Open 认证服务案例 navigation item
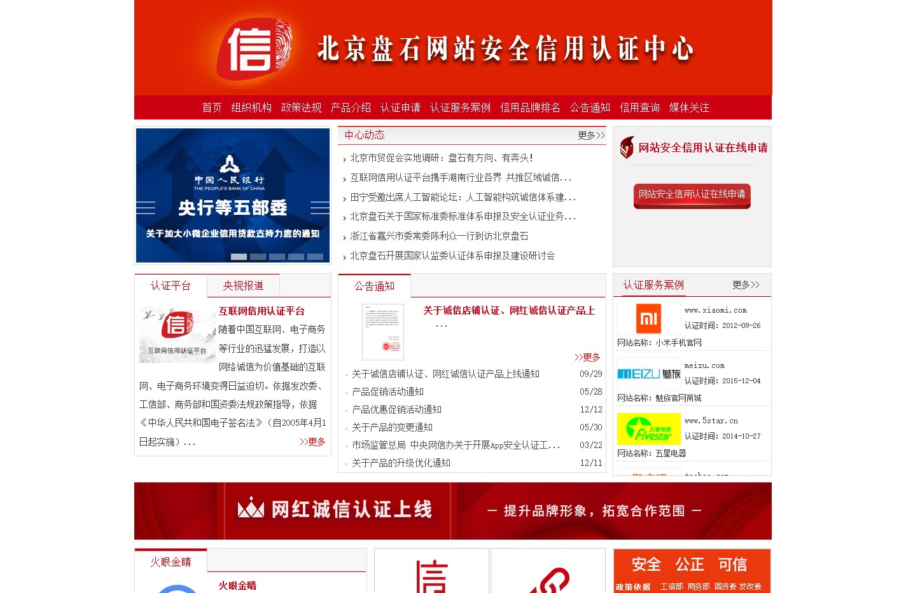Viewport: 906px width, 593px height. point(460,107)
